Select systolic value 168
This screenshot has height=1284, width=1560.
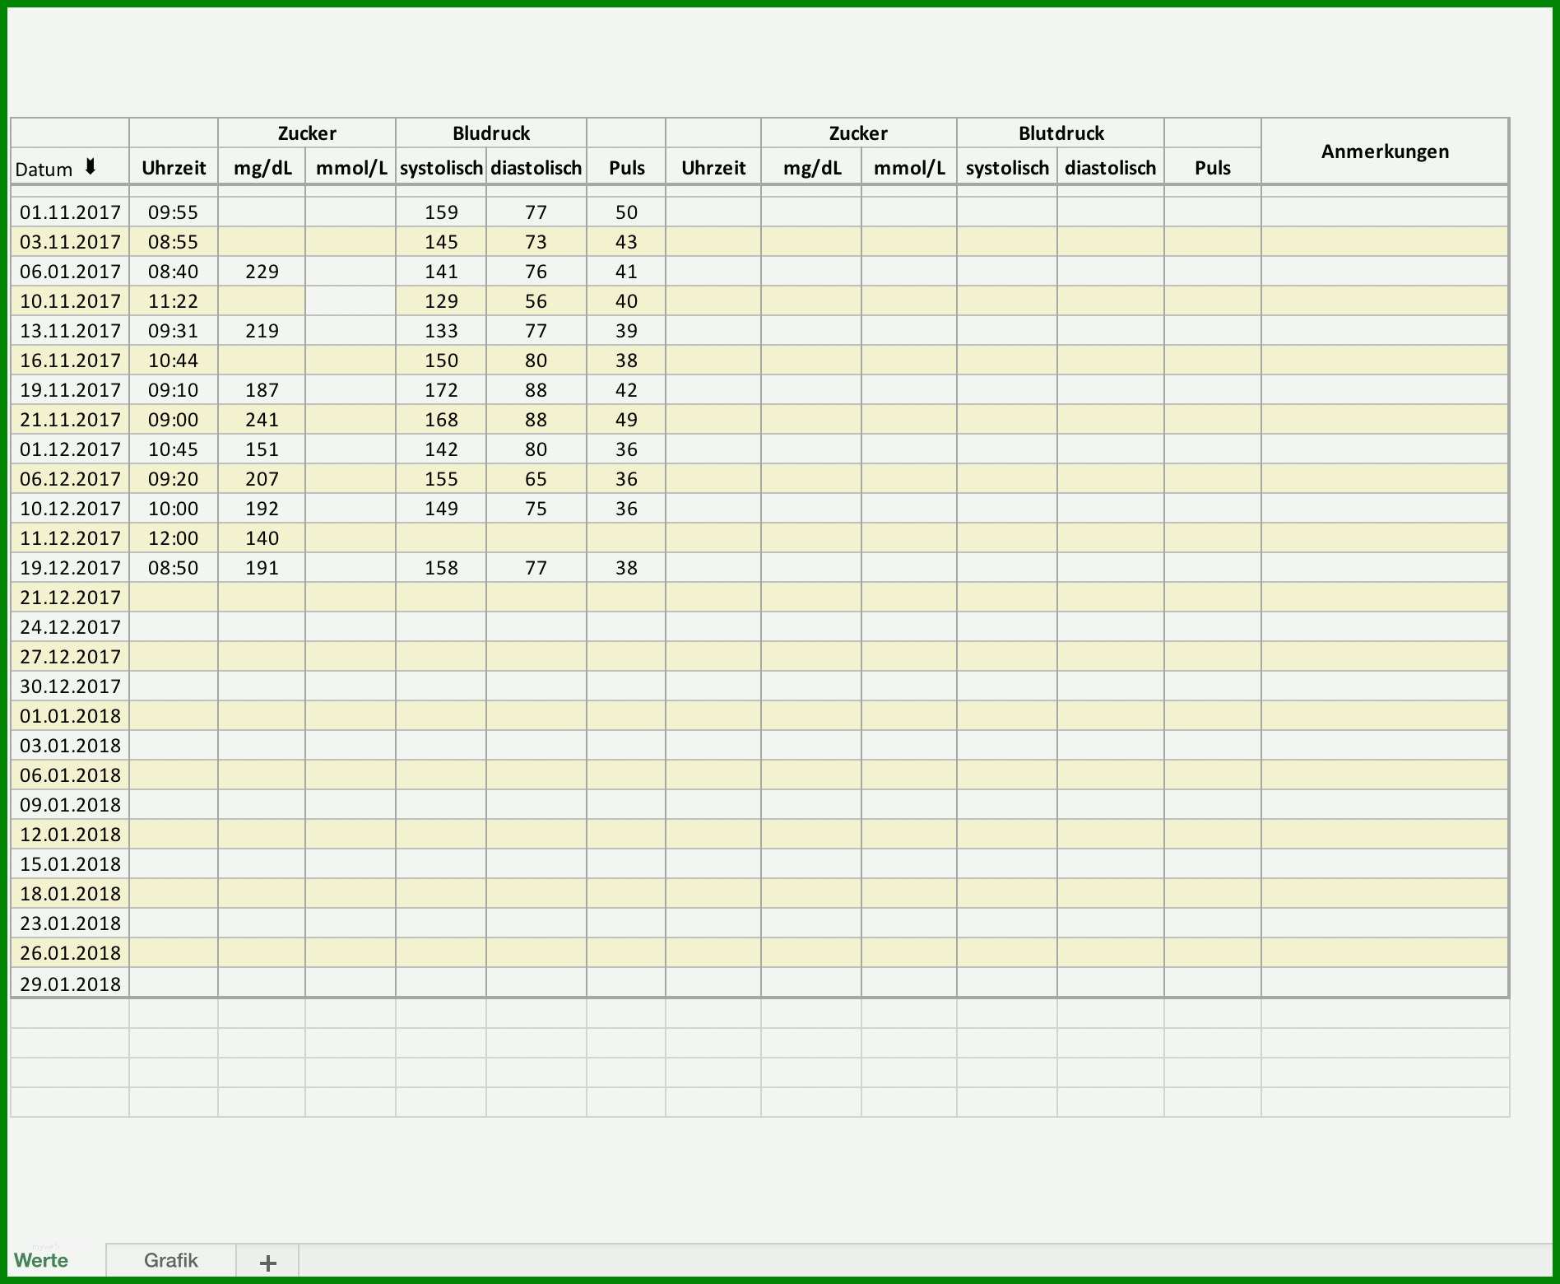coord(441,420)
